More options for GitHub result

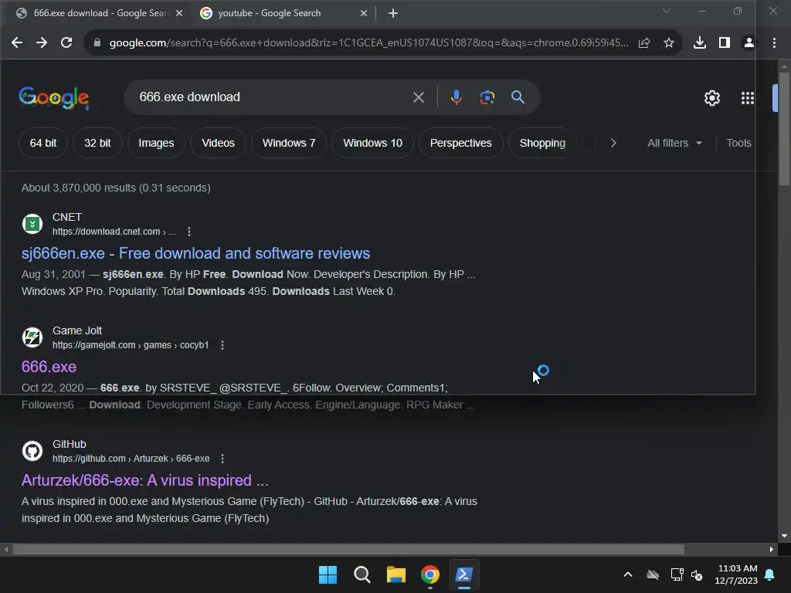coord(222,459)
